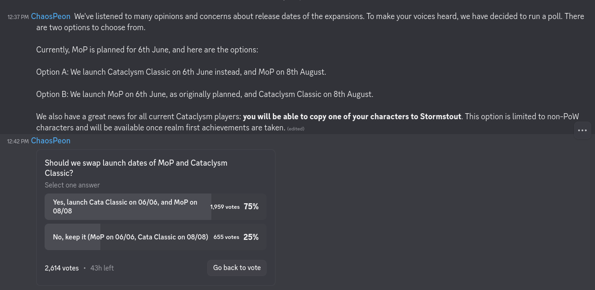Click the ChaosPeon username on the 12:37 PM message
The height and width of the screenshot is (290, 595).
[51, 16]
